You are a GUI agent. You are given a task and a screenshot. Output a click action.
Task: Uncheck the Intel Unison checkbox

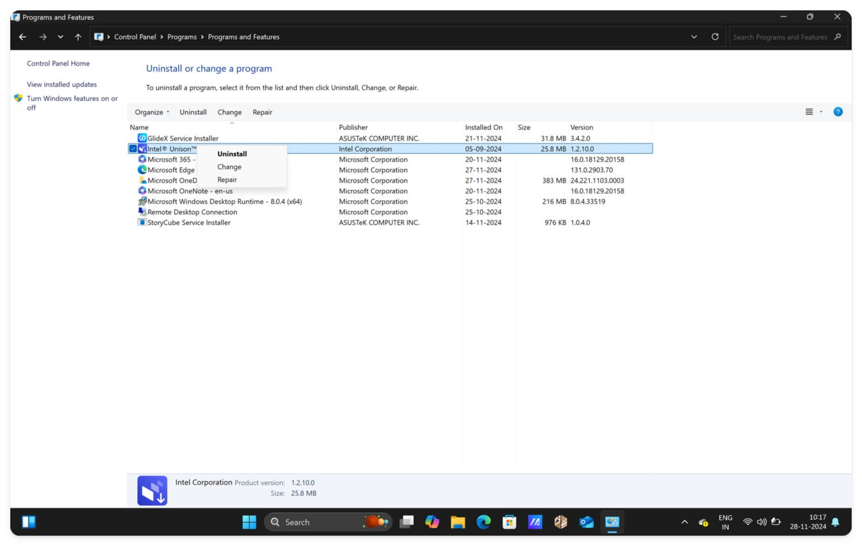[133, 148]
